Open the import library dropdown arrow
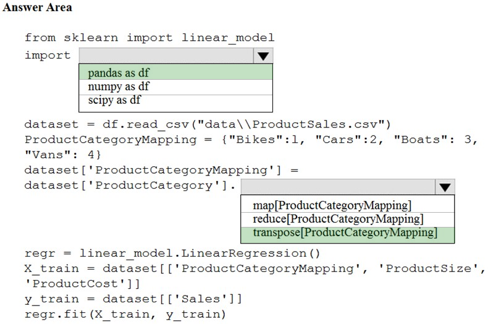The height and width of the screenshot is (324, 488). tap(263, 56)
